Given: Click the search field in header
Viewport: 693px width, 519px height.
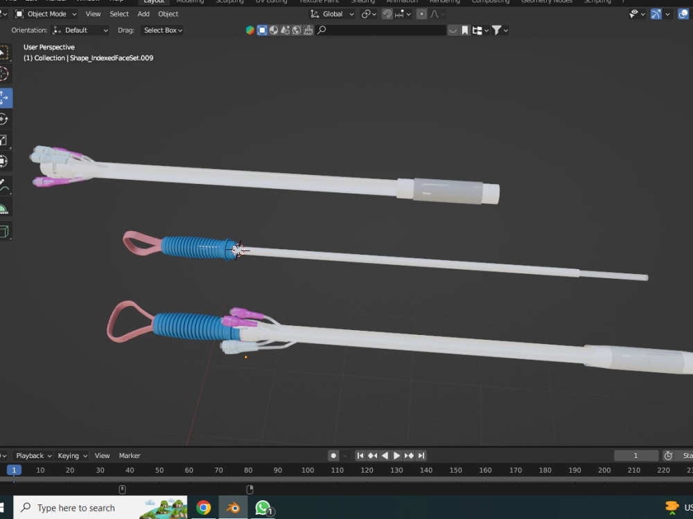Looking at the screenshot, I should [381, 30].
